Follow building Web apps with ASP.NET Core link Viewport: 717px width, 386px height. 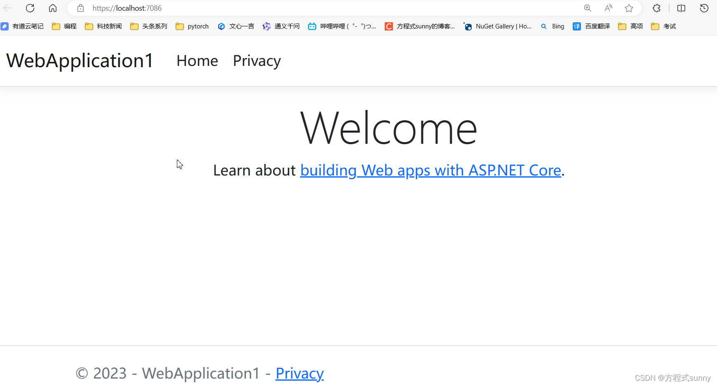pos(431,170)
